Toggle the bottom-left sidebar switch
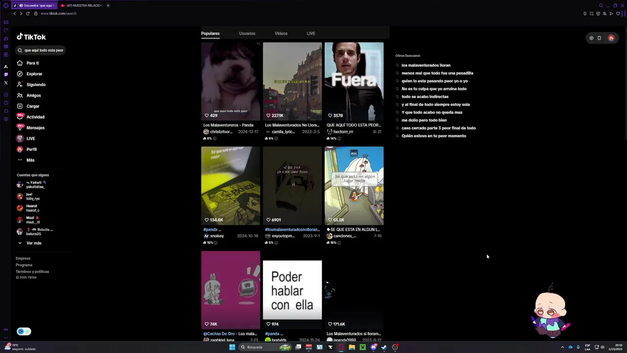 pos(24,331)
